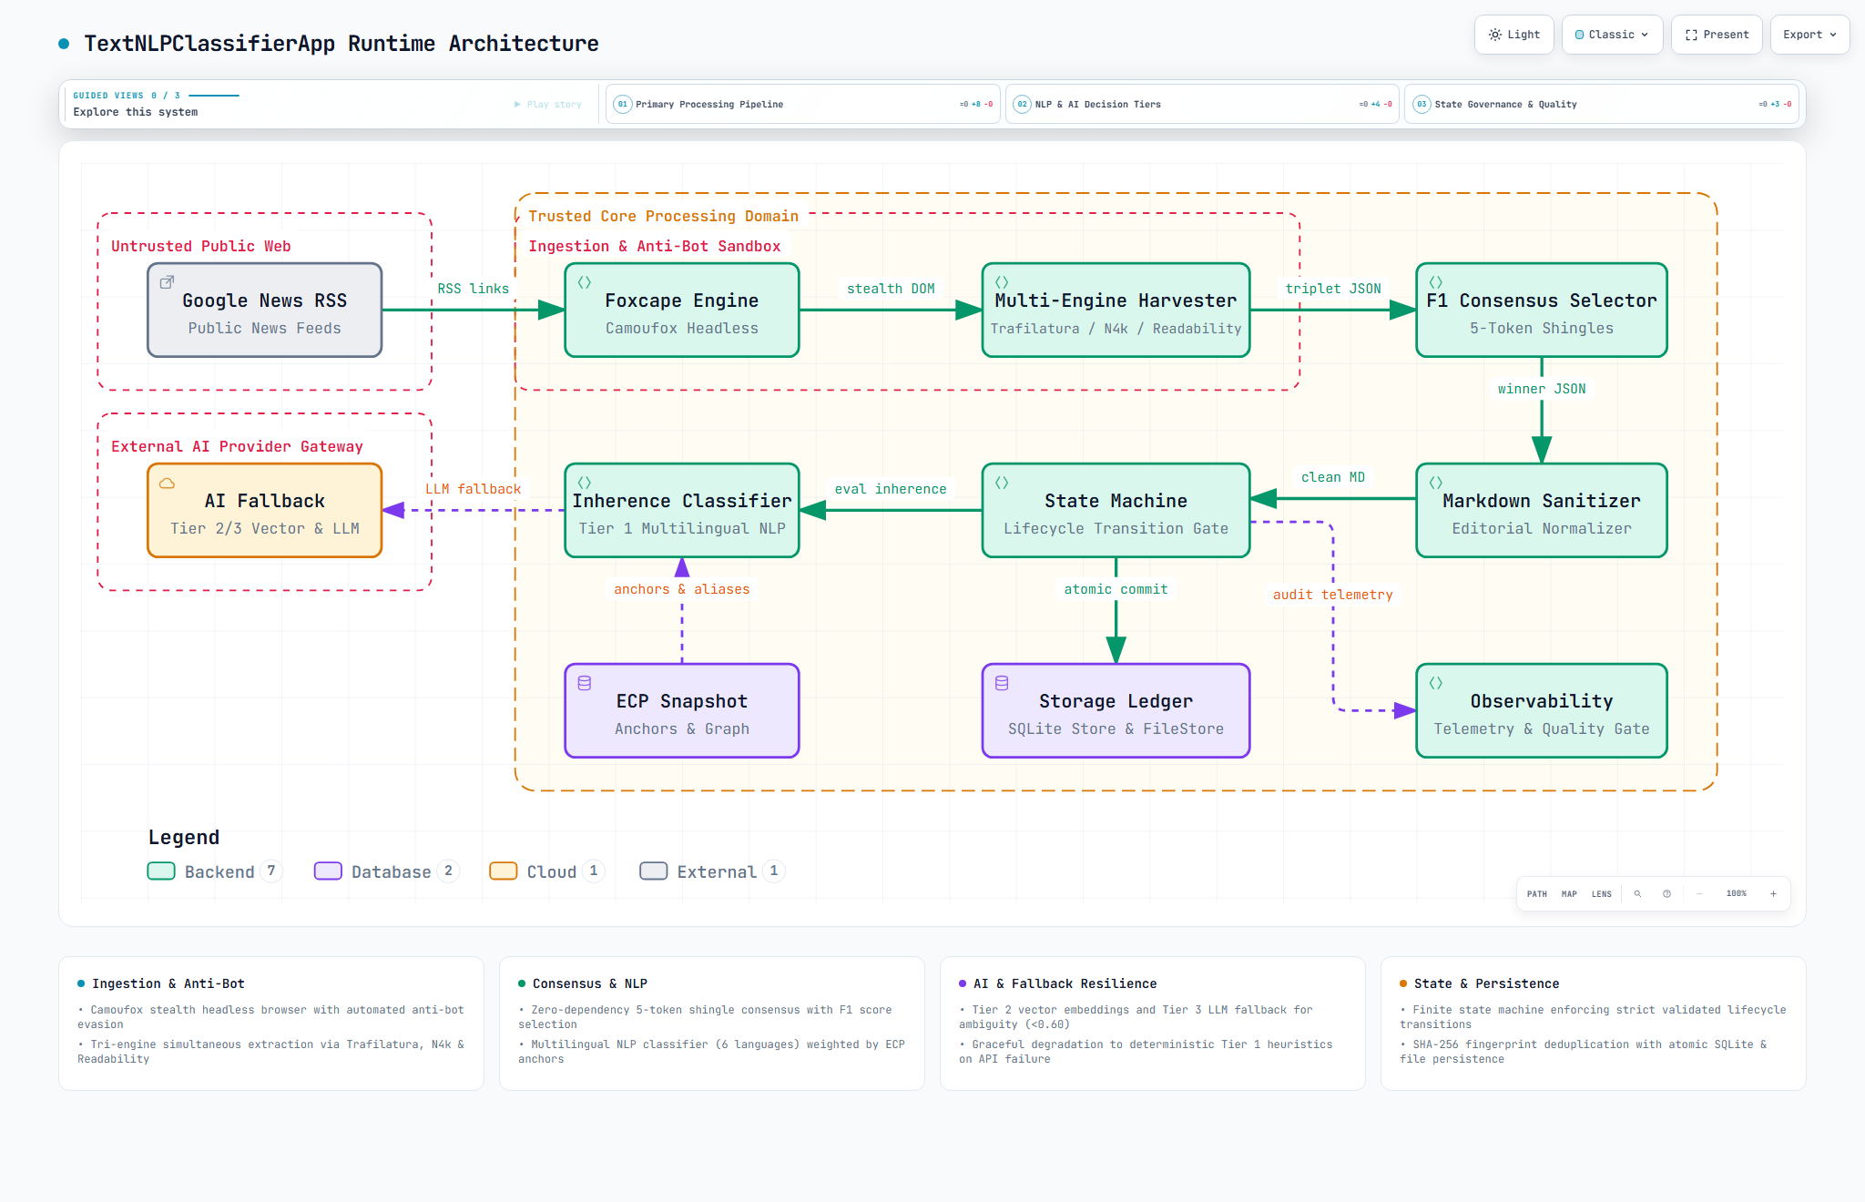This screenshot has height=1202, width=1865.
Task: Open the Export dropdown menu
Action: (1809, 35)
